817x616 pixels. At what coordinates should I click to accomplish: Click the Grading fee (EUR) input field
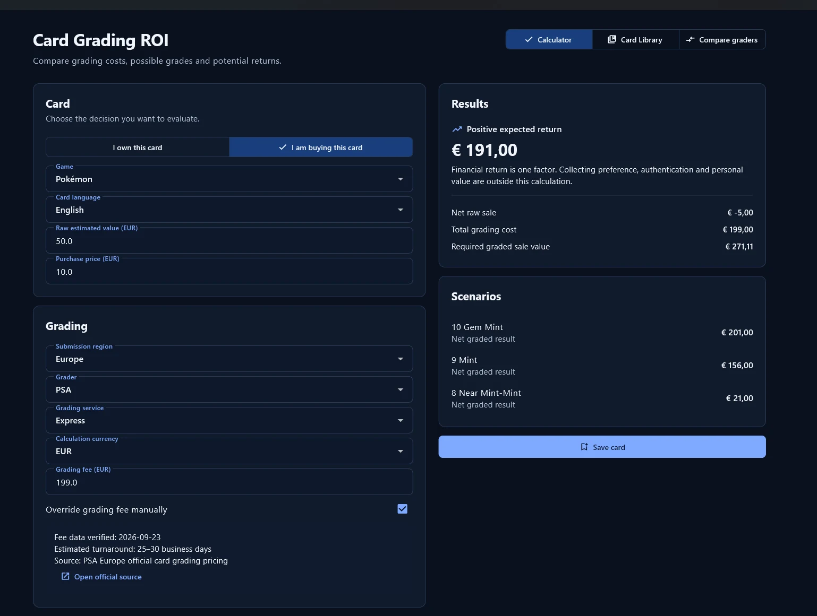coord(229,482)
